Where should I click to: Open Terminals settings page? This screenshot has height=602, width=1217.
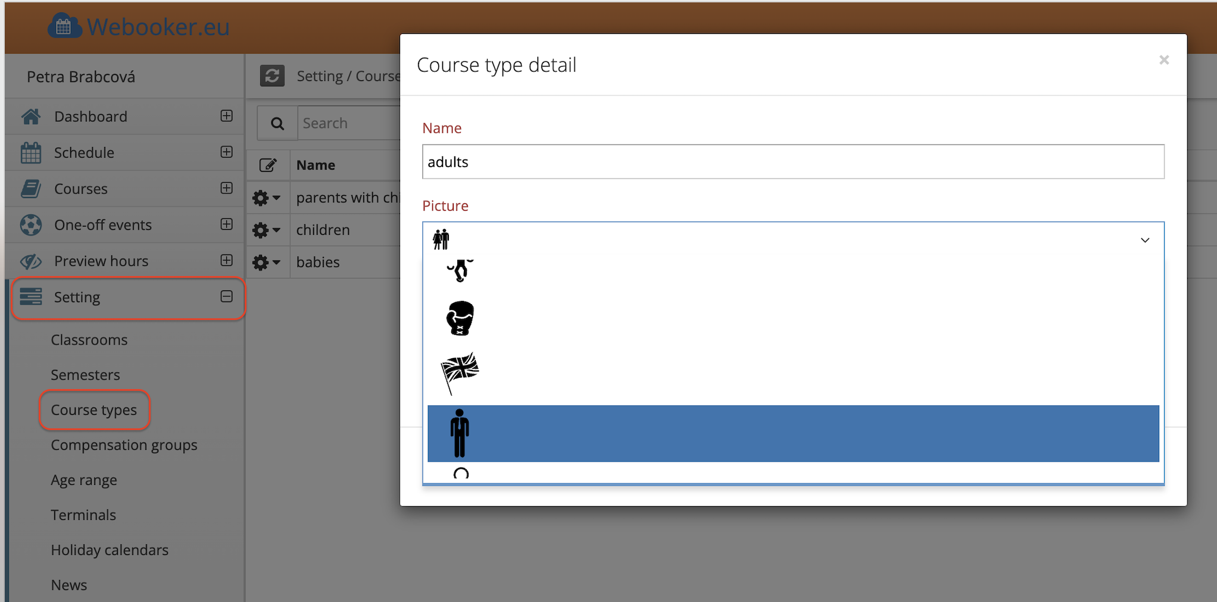pyautogui.click(x=83, y=515)
